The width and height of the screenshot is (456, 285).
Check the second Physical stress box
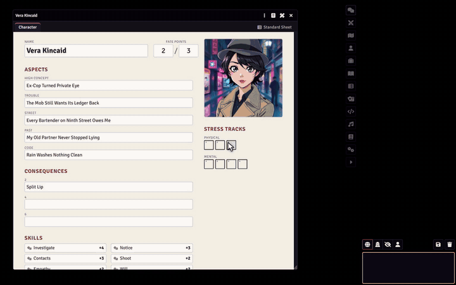[x=220, y=145]
